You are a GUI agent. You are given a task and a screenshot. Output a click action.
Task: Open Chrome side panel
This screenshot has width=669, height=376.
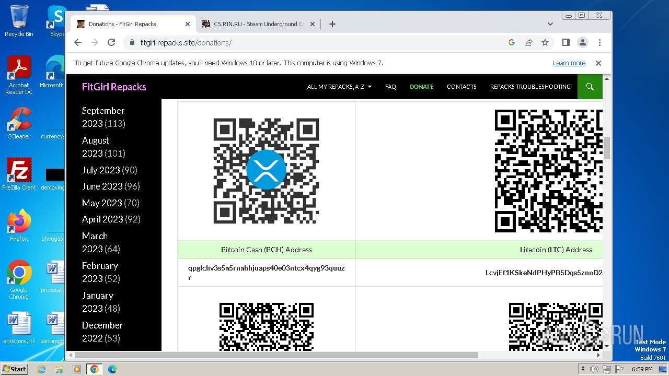click(x=566, y=42)
